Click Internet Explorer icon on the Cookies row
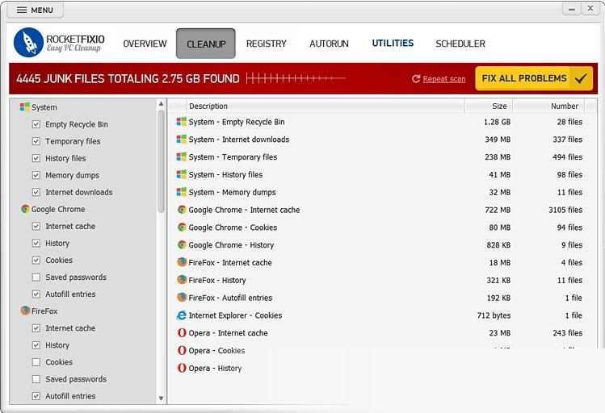605x413 pixels. (182, 315)
